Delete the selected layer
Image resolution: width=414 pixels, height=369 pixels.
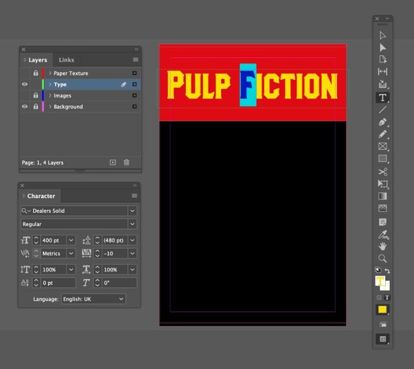126,162
